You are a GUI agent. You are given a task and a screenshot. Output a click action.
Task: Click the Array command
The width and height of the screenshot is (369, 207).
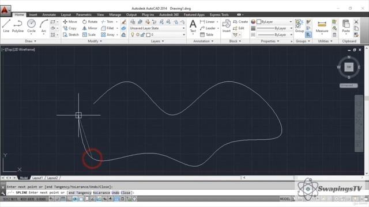click(x=108, y=34)
